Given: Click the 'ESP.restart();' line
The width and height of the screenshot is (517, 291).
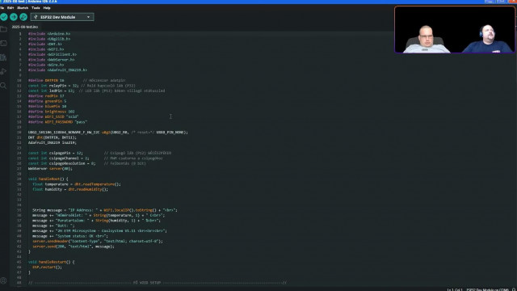Looking at the screenshot, I should (x=47, y=268).
